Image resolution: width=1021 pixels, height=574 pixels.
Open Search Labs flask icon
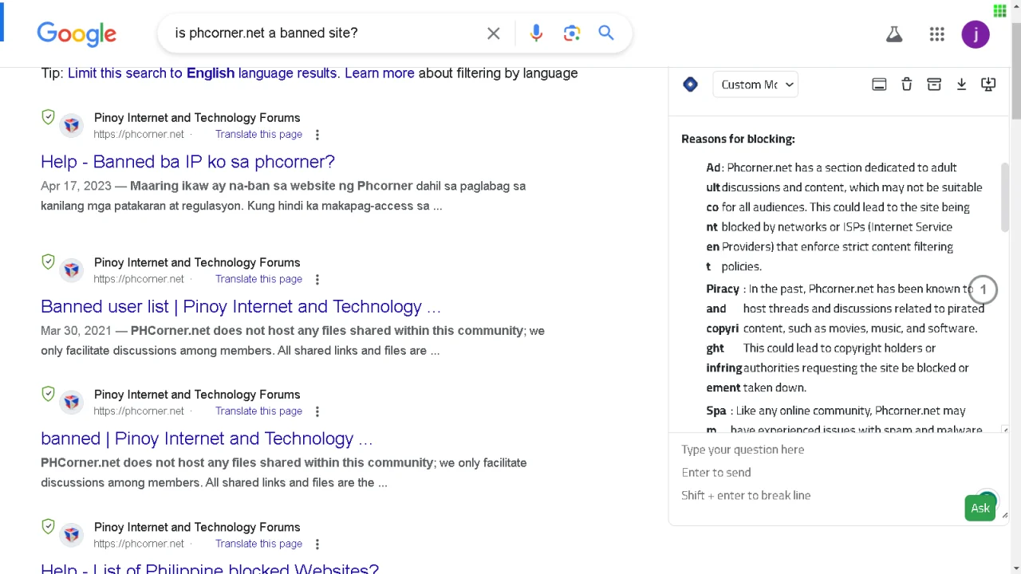click(894, 34)
